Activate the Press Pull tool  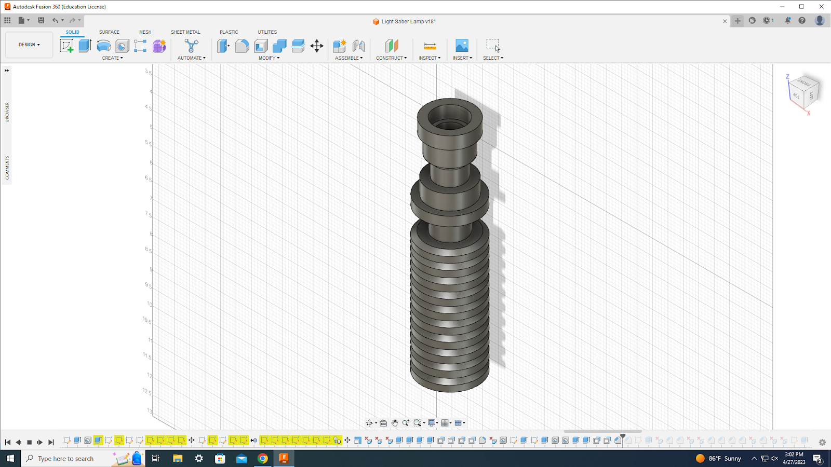(x=223, y=46)
